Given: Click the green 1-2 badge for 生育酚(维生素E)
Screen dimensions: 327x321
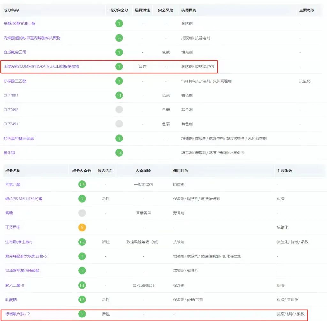Looking at the screenshot, I should pyautogui.click(x=82, y=242).
